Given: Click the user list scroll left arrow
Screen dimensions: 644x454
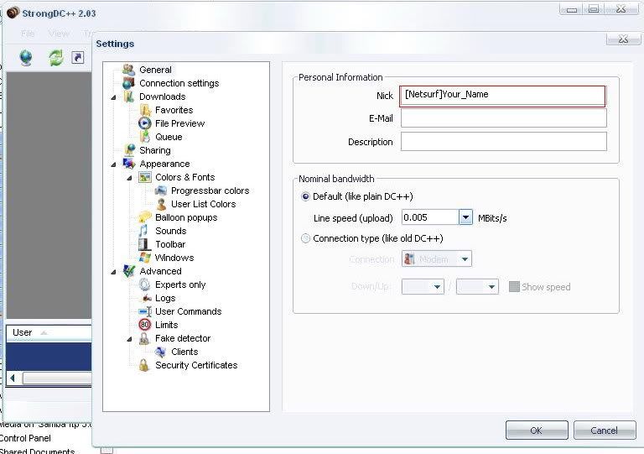Looking at the screenshot, I should 13,378.
